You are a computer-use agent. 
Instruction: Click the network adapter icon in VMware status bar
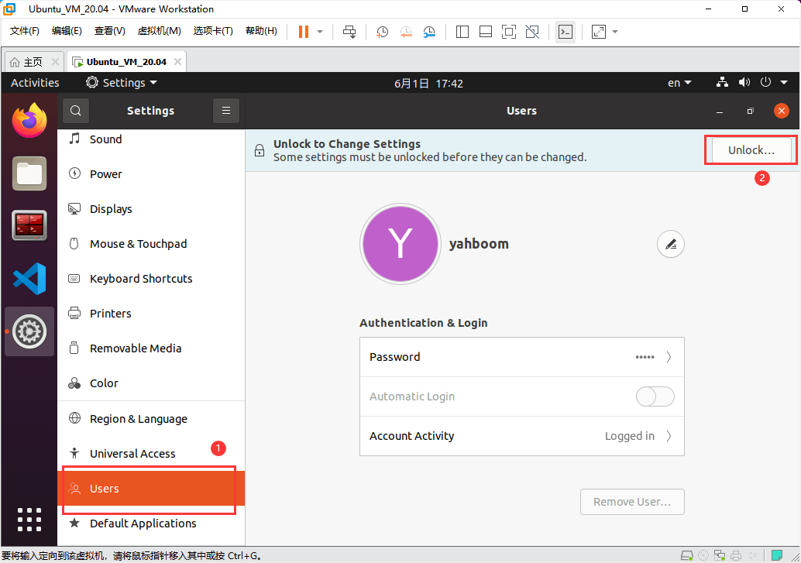click(720, 555)
